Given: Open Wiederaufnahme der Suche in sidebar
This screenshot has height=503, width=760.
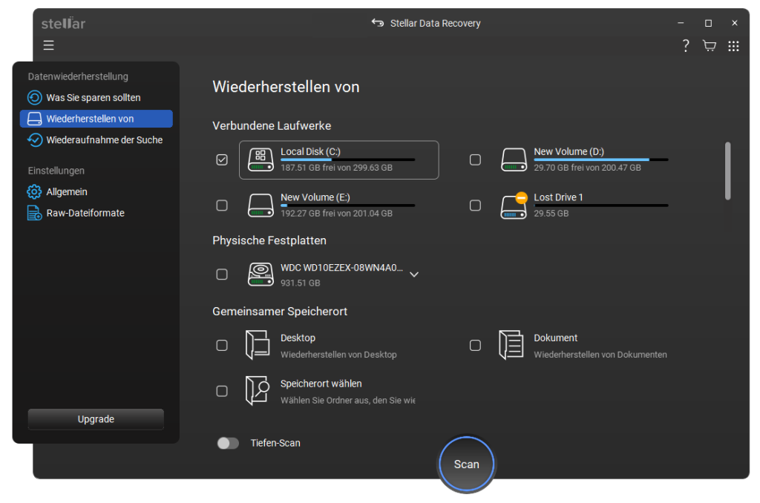Looking at the screenshot, I should (x=104, y=139).
